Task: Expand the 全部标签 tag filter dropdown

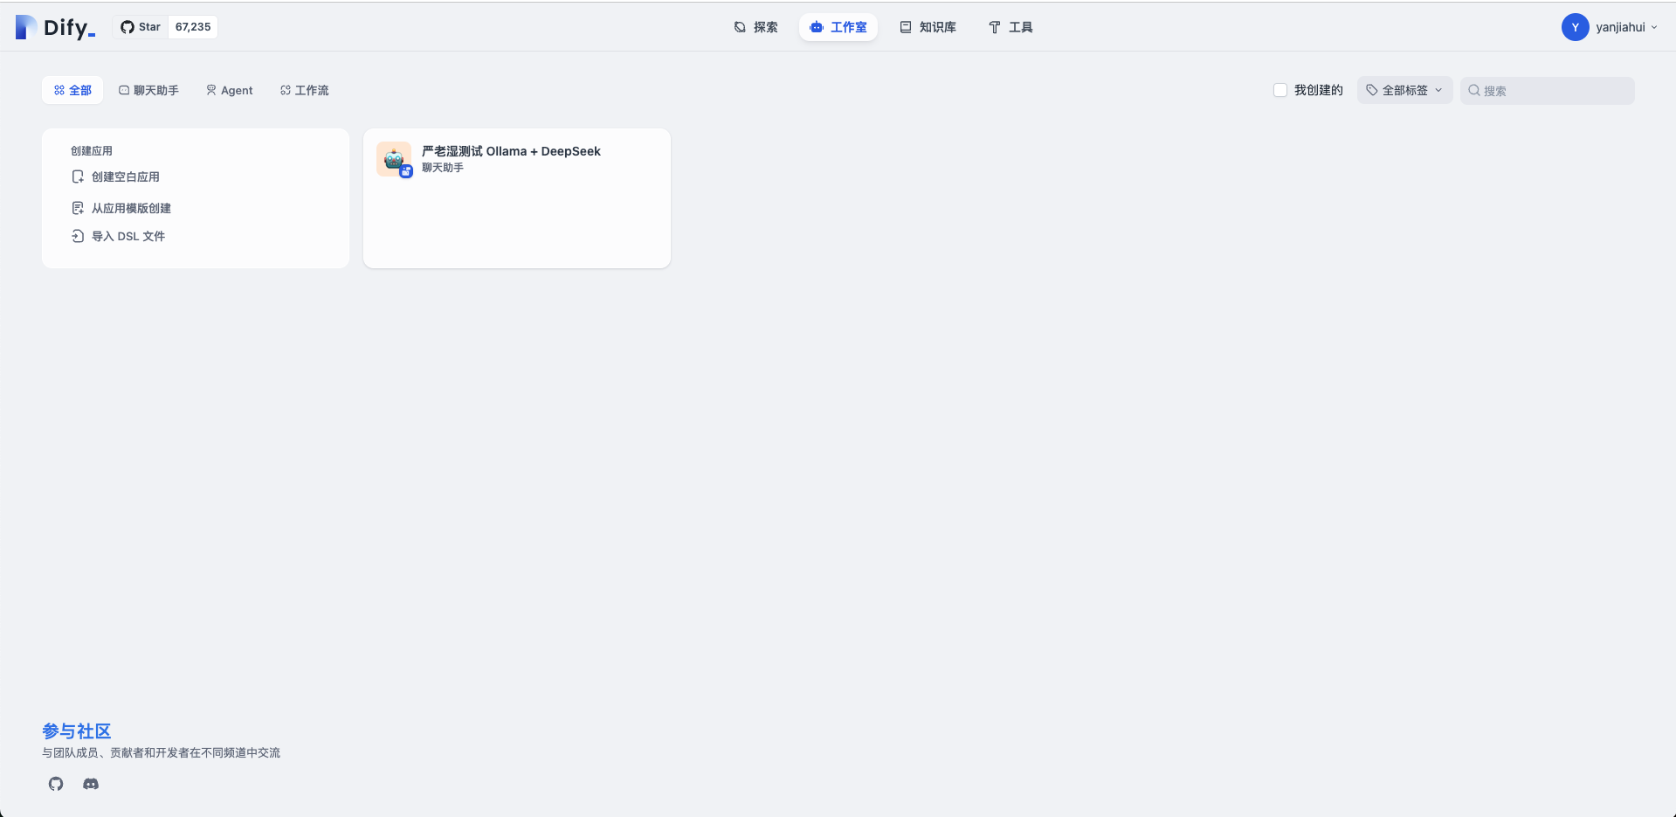Action: [1404, 90]
